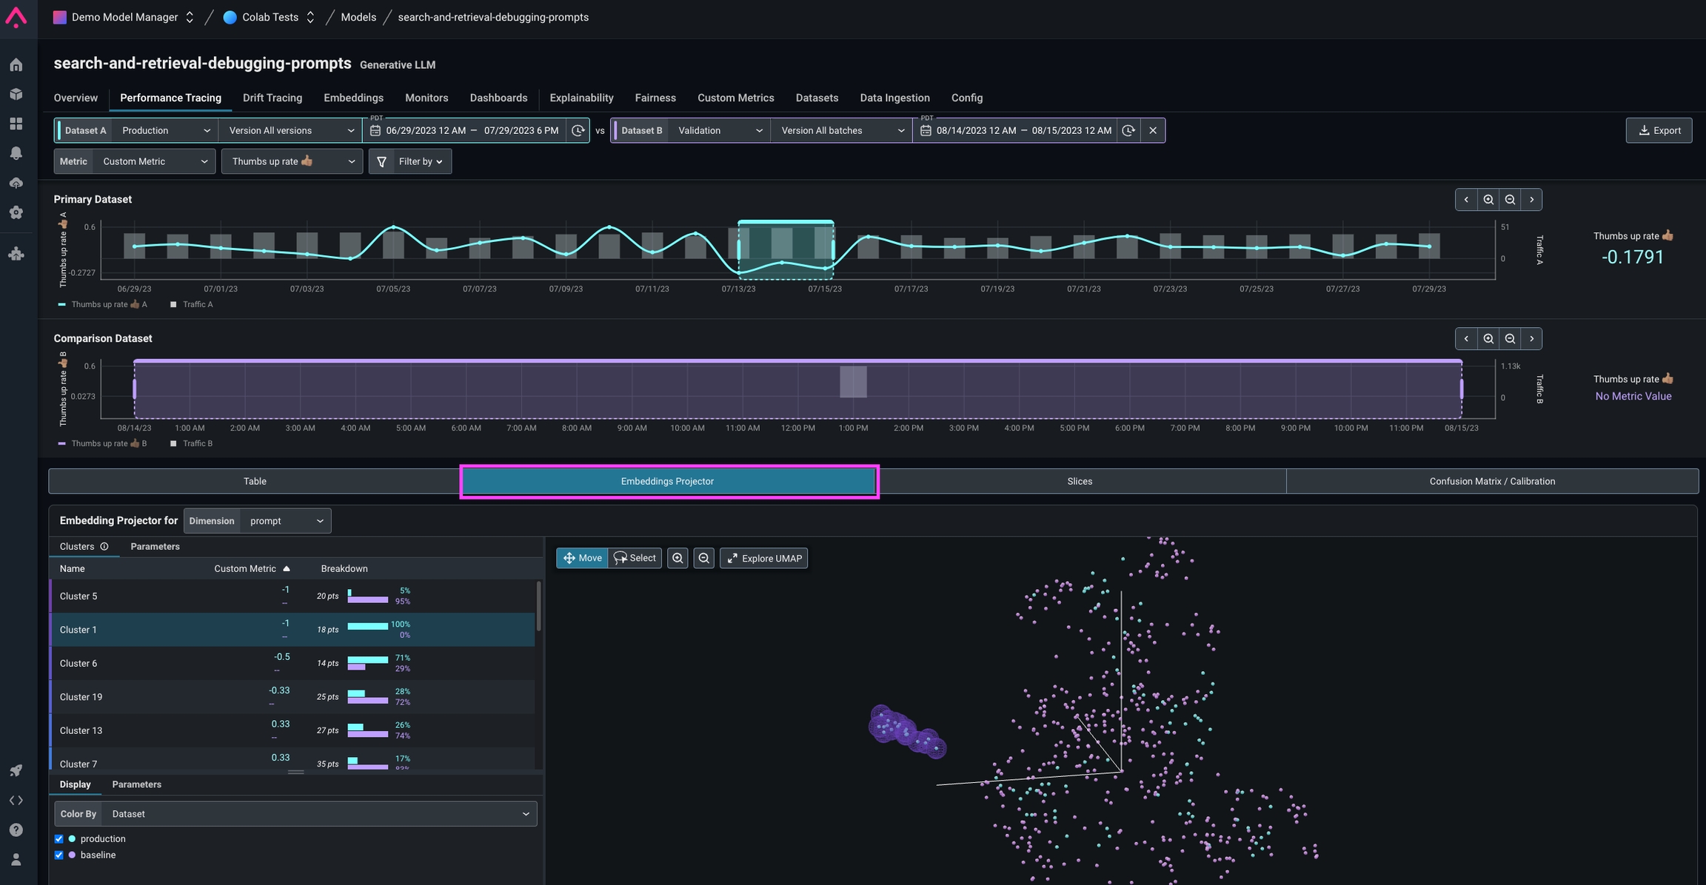This screenshot has width=1706, height=885.
Task: Click the Comparison Dataset zoom out icon
Action: (x=1510, y=339)
